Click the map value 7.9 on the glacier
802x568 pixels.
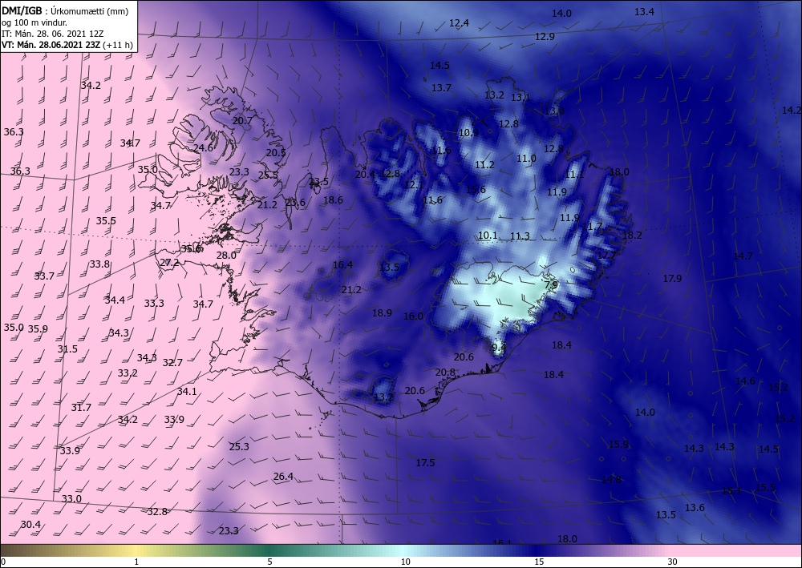[x=551, y=285]
